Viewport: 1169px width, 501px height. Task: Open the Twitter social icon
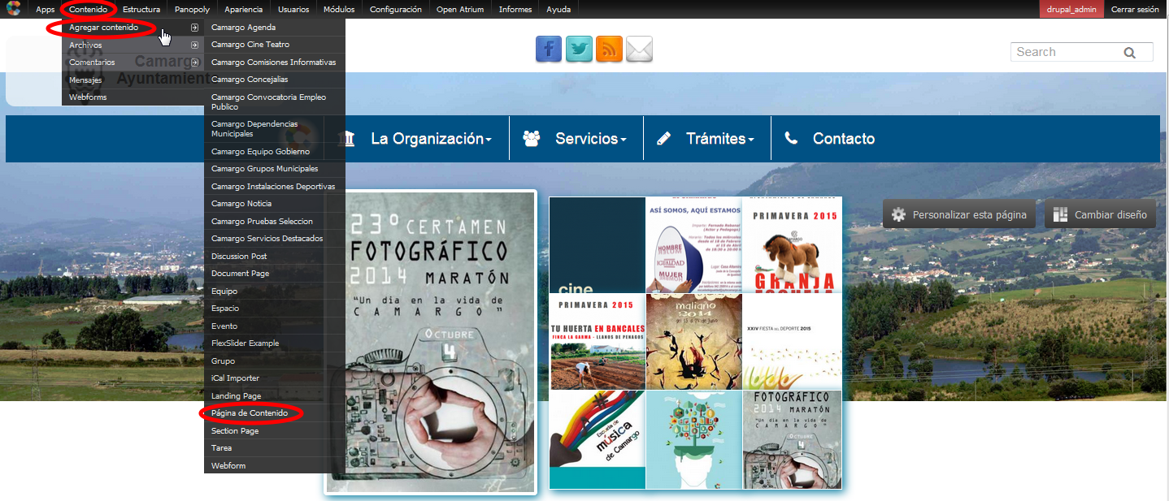(x=579, y=49)
